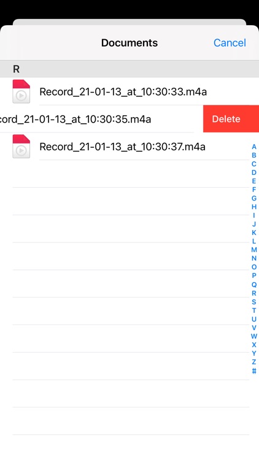The width and height of the screenshot is (259, 460).
Task: Jump to letter Z in index
Action: pos(254,362)
